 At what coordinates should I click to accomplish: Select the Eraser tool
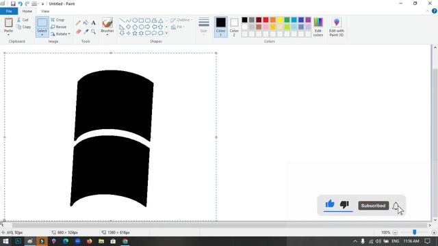(79, 31)
